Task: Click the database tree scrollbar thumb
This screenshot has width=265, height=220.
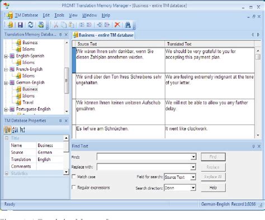Action: [x=67, y=81]
